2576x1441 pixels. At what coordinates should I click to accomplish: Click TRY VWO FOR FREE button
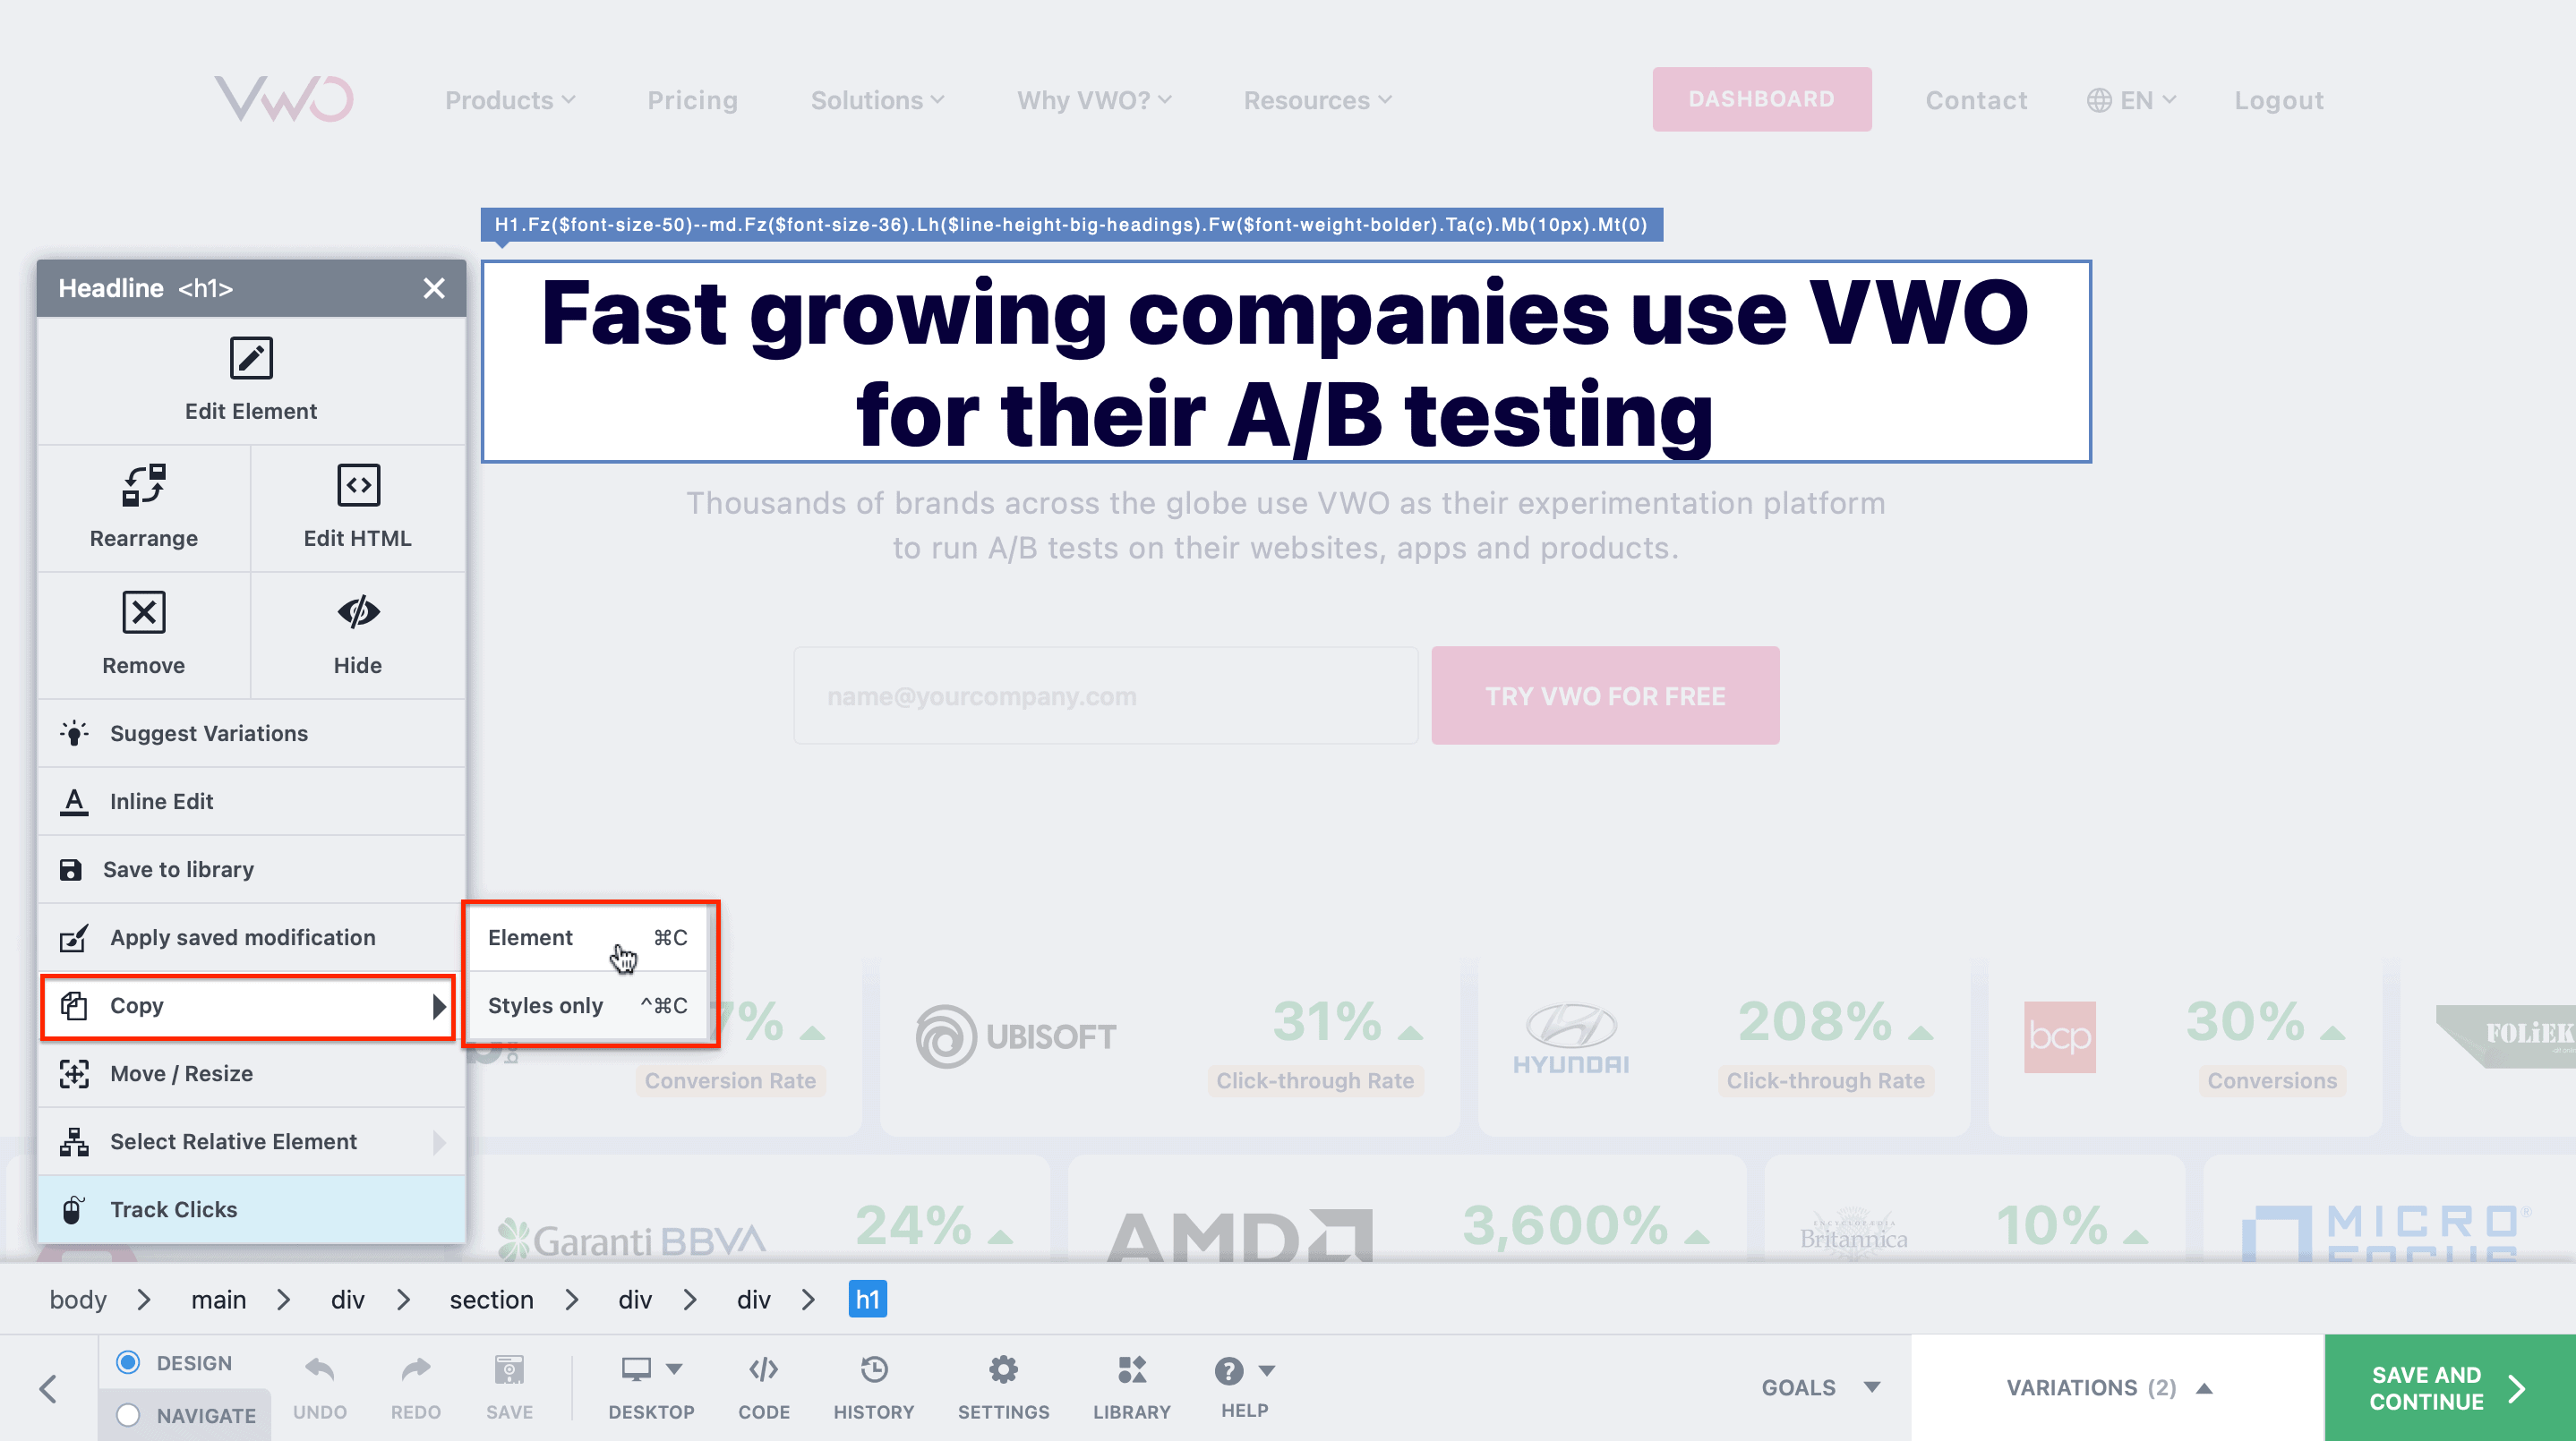[1604, 695]
